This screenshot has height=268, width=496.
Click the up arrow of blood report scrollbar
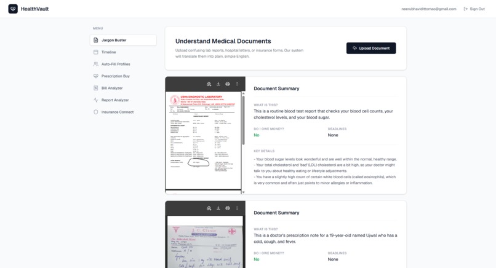[x=243, y=93]
